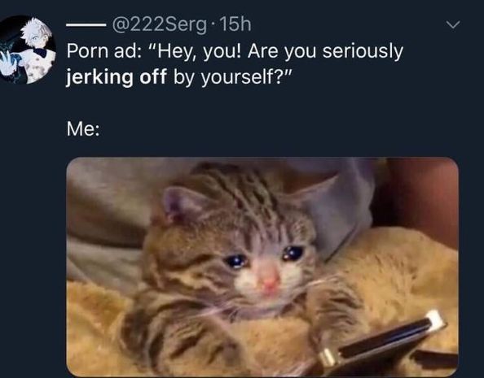This screenshot has height=378, width=484.
Task: Click the "Me:" line of the tweet
Action: 83,128
